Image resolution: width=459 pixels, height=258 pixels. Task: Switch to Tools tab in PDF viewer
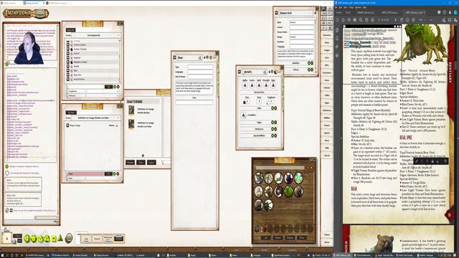348,13
